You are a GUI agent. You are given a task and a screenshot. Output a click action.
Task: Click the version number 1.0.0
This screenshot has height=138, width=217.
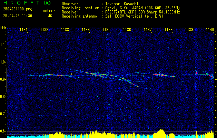(x=47, y=3)
